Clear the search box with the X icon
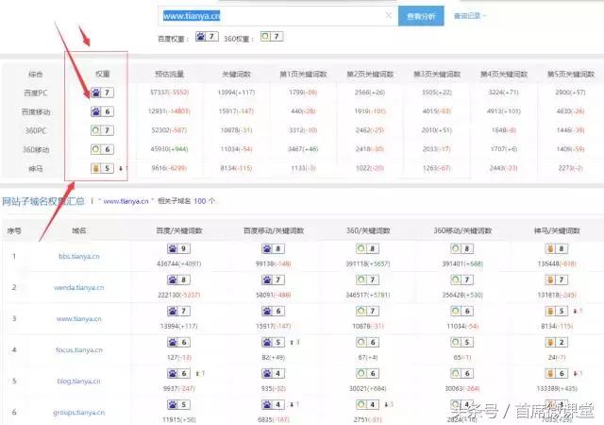This screenshot has height=425, width=604. point(388,16)
